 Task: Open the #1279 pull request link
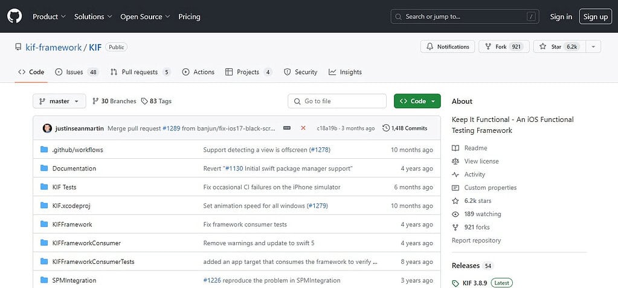tap(317, 206)
